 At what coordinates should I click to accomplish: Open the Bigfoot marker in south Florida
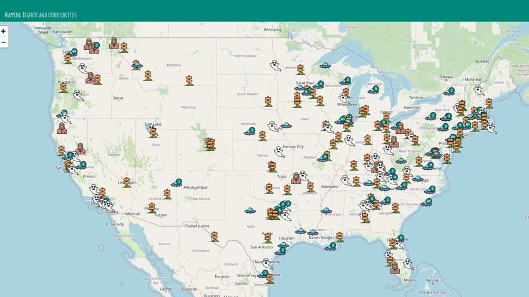click(394, 268)
